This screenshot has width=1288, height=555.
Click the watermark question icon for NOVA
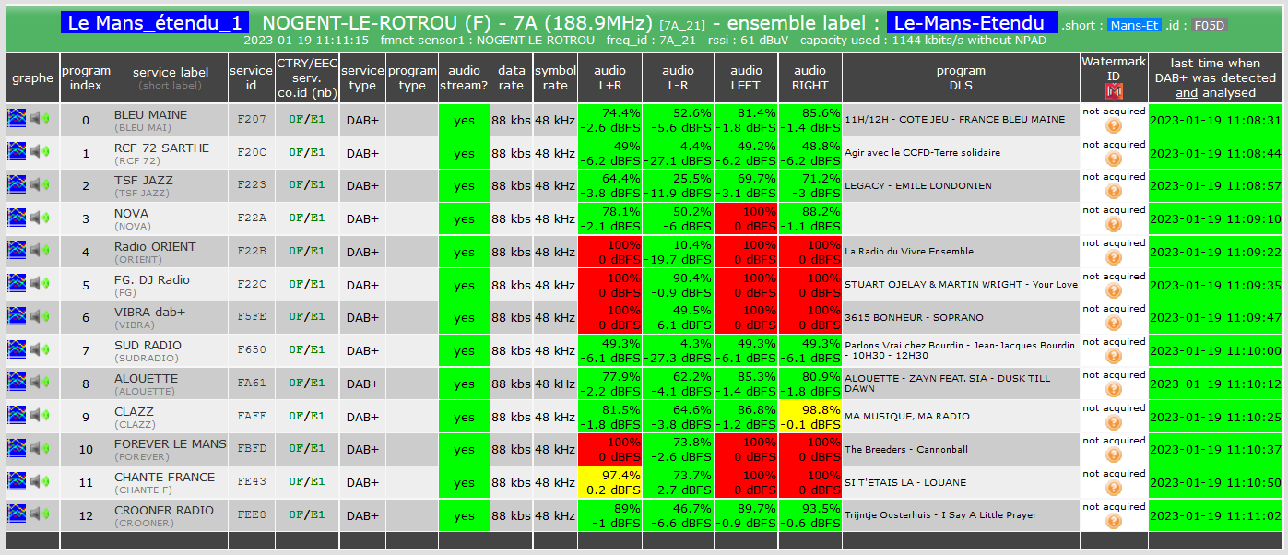pyautogui.click(x=1114, y=225)
